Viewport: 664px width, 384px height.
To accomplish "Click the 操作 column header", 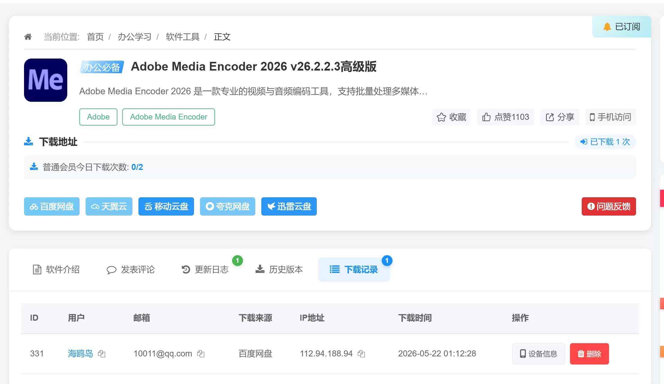I will 520,318.
